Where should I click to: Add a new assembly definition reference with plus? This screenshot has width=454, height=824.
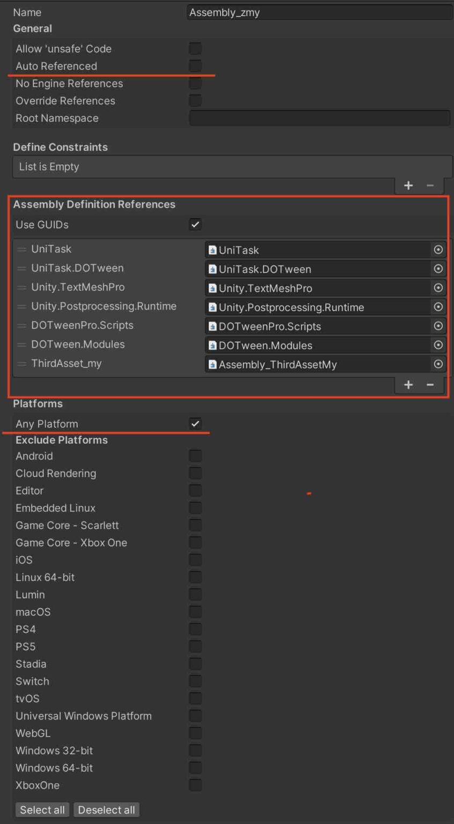[x=408, y=385]
